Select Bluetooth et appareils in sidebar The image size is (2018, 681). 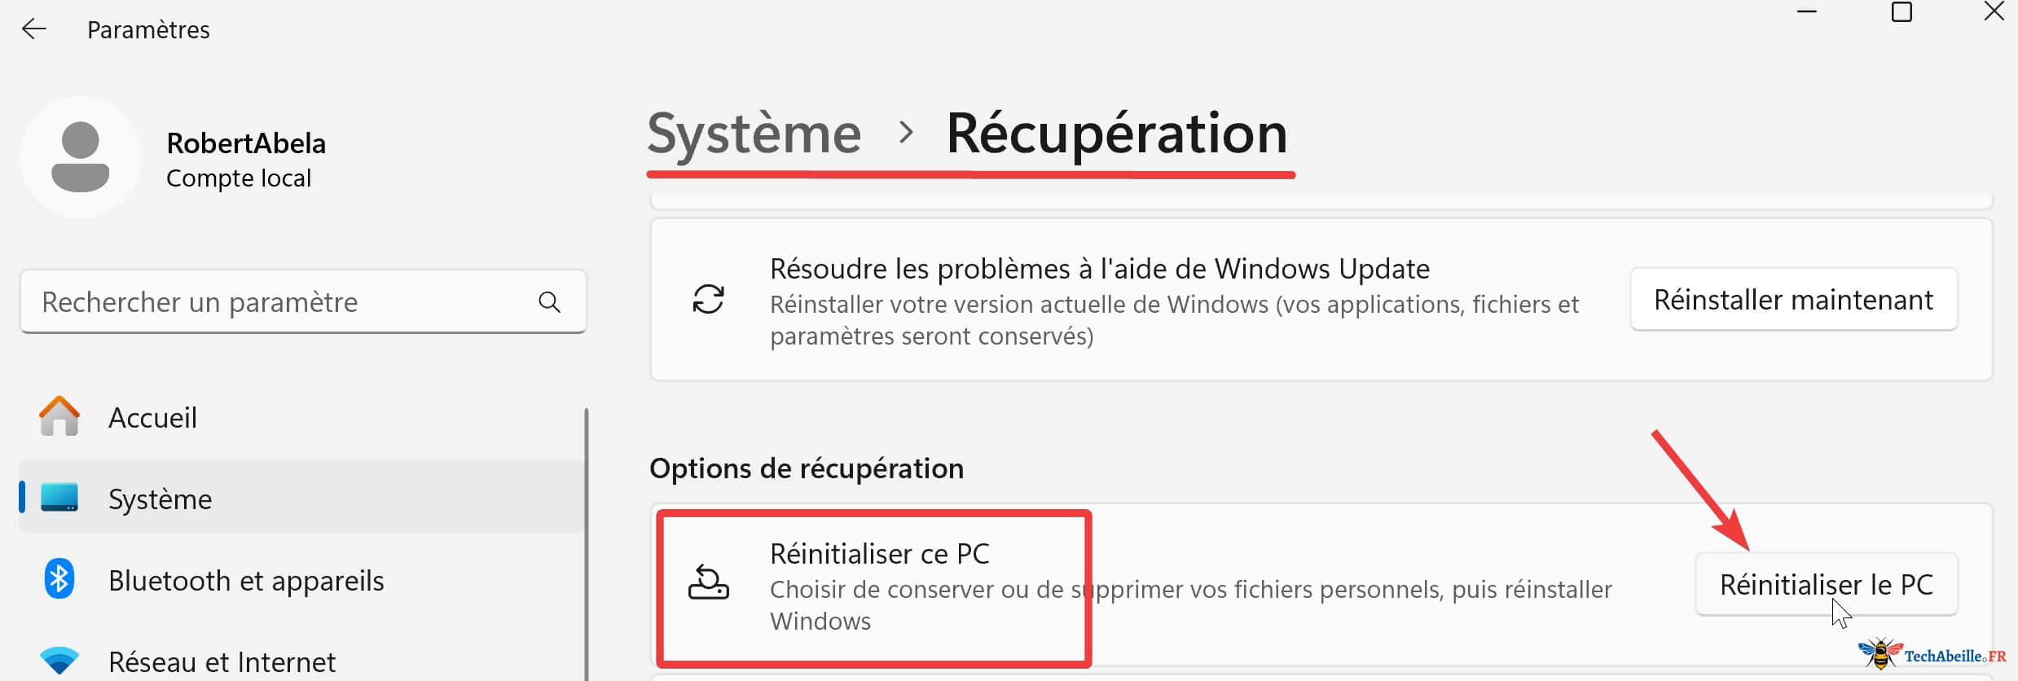coord(246,581)
